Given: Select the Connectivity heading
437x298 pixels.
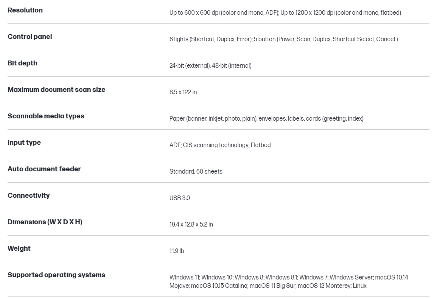Looking at the screenshot, I should 29,196.
